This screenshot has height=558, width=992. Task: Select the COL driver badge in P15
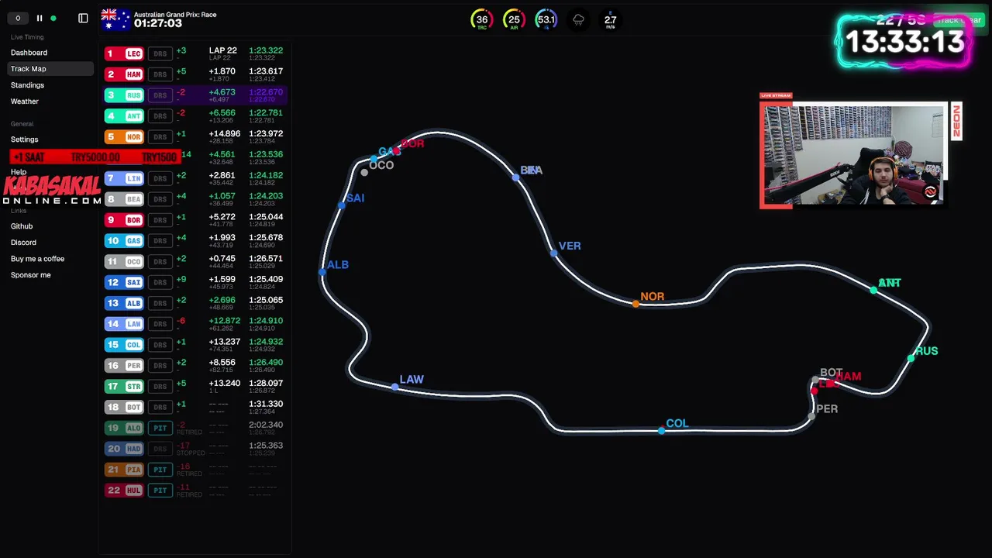(x=124, y=345)
